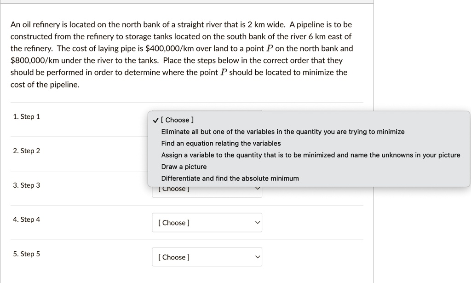
Task: Click the '5. Step 5' label
Action: (x=27, y=254)
